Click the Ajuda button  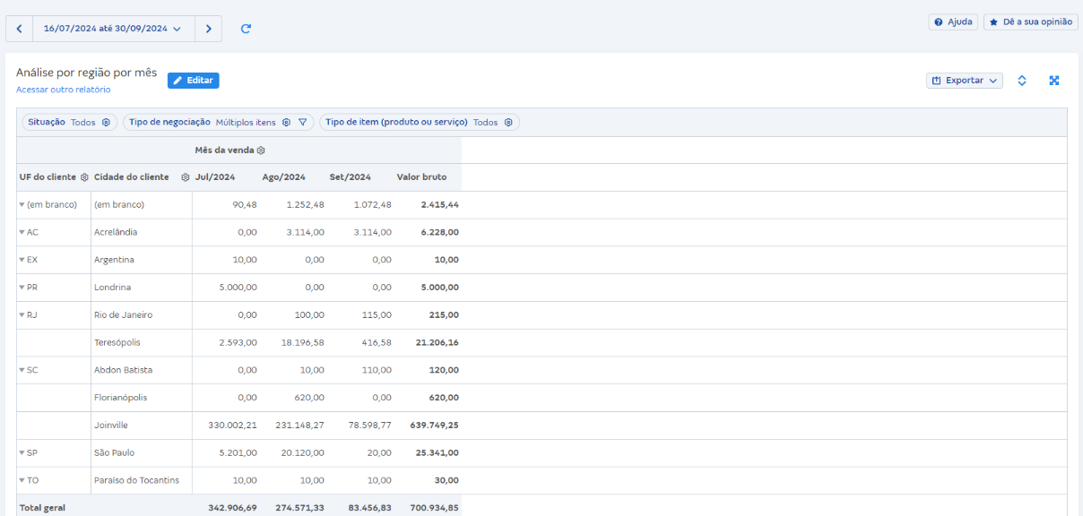tap(953, 21)
